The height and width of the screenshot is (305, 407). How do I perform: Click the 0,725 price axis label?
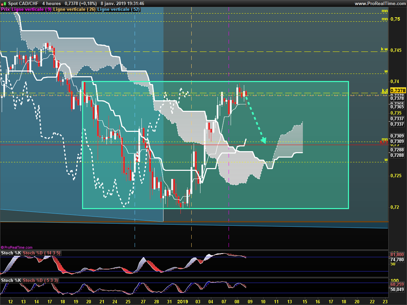(396, 176)
